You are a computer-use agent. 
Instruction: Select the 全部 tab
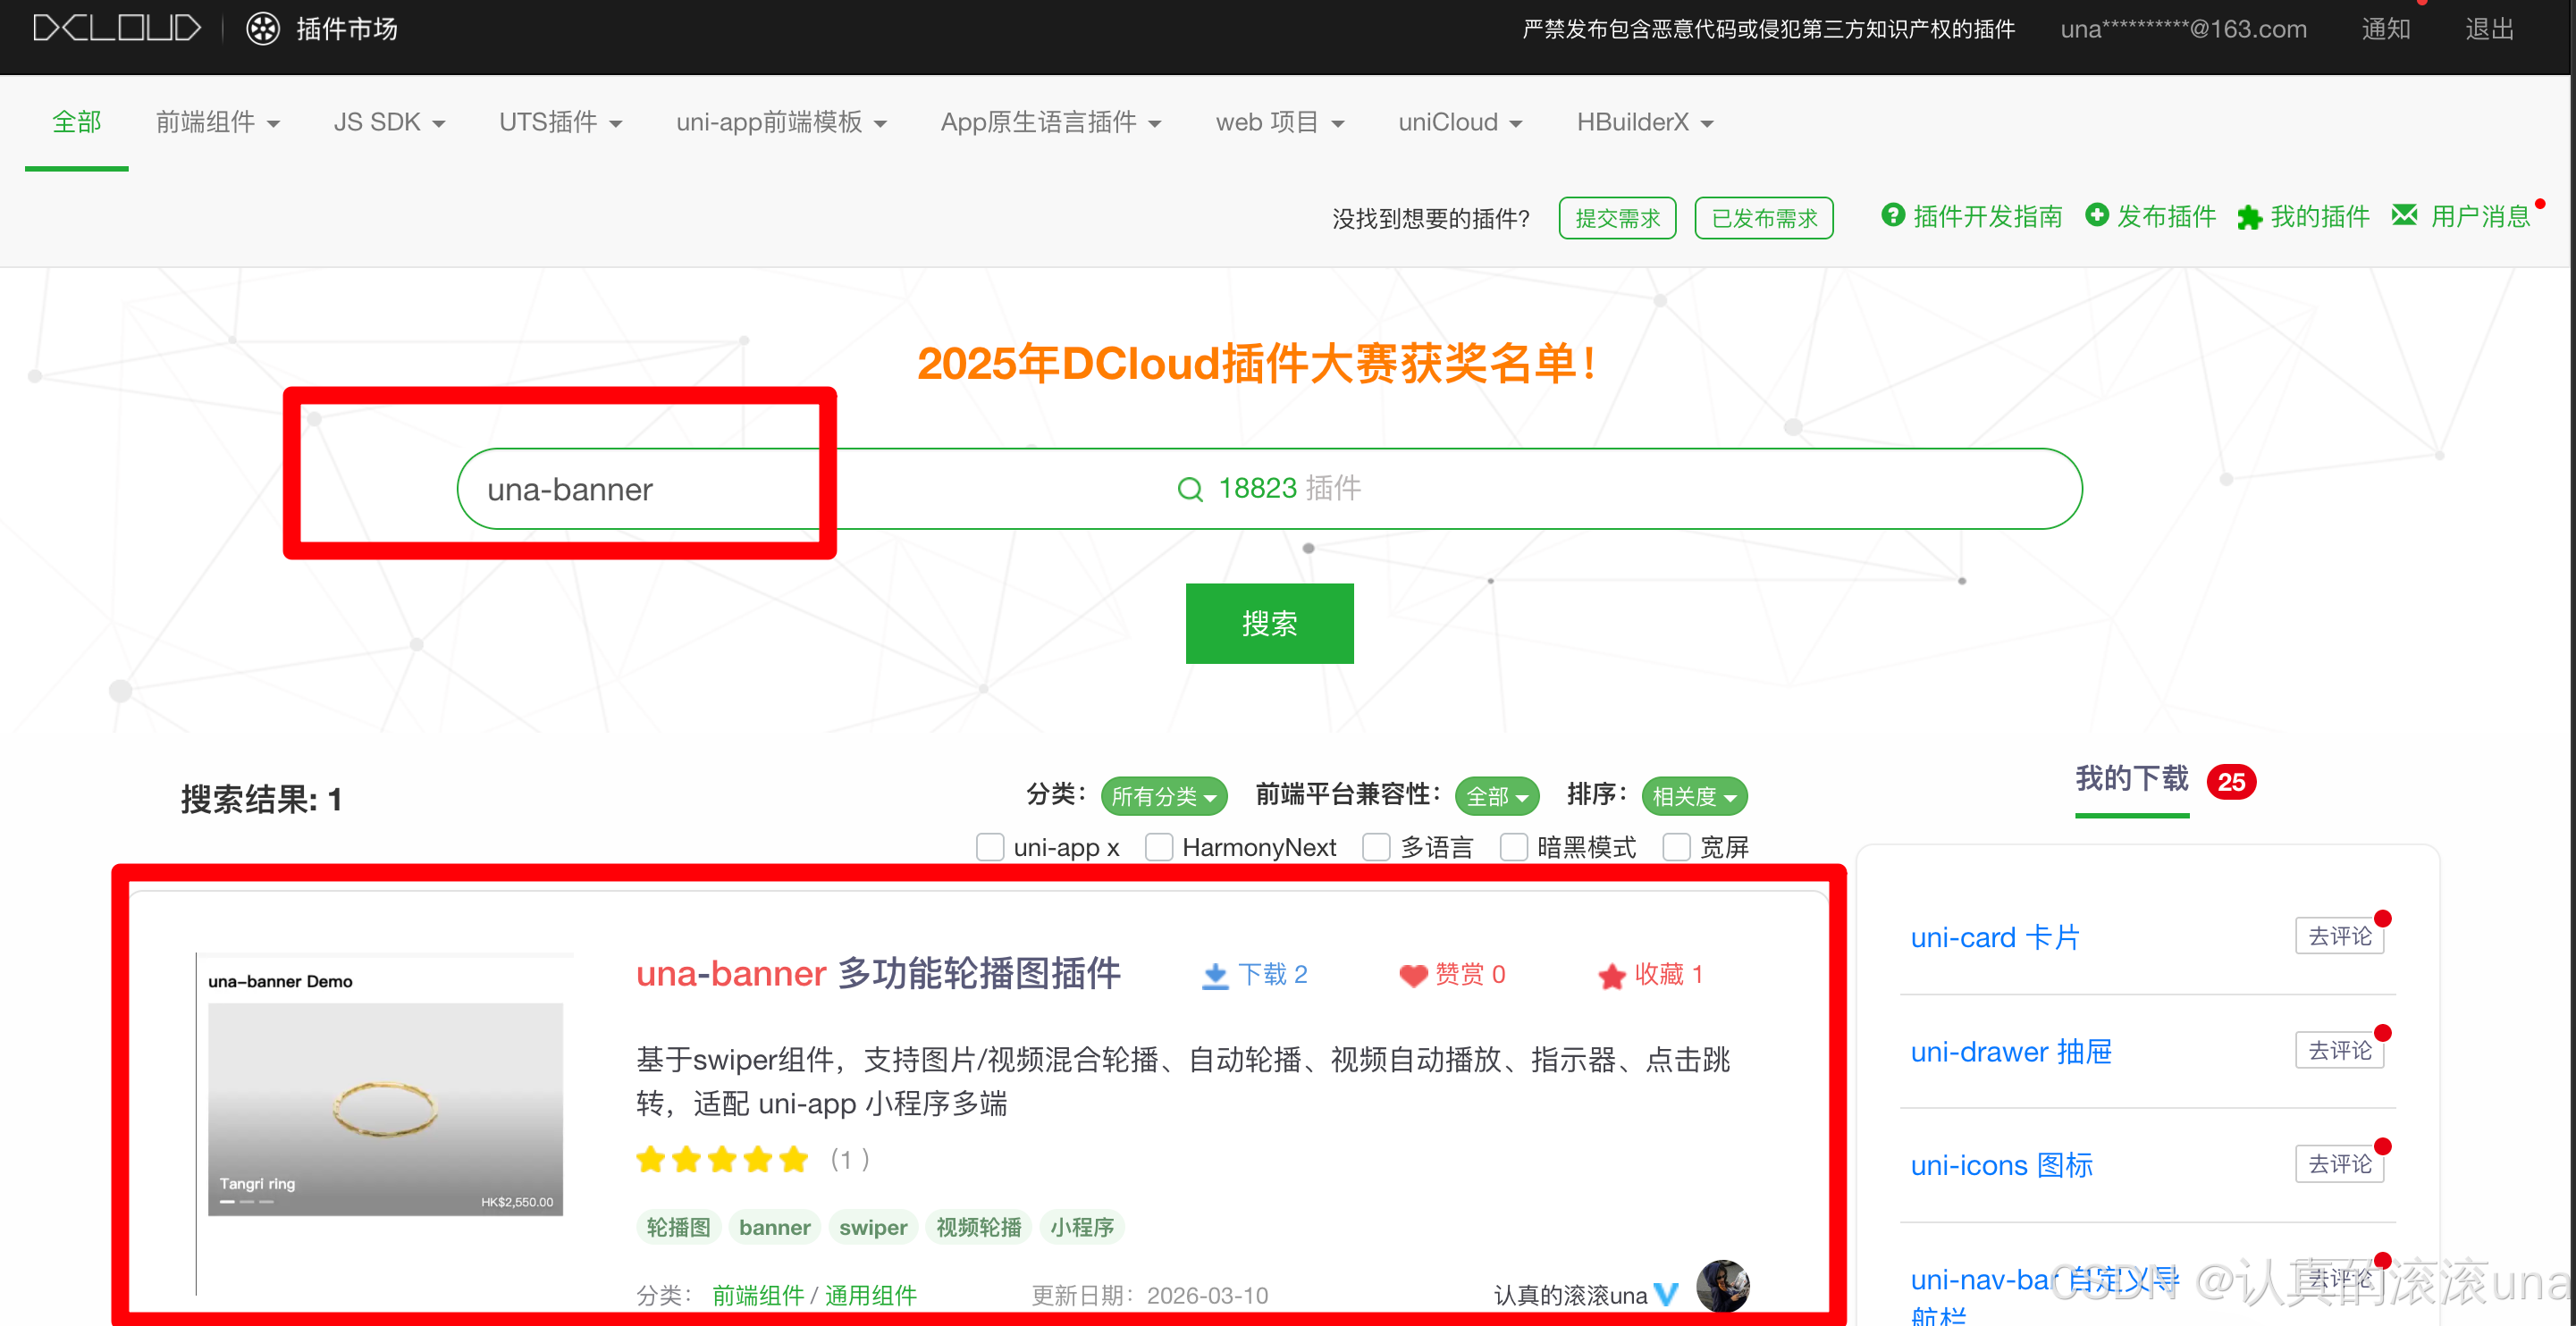click(77, 122)
